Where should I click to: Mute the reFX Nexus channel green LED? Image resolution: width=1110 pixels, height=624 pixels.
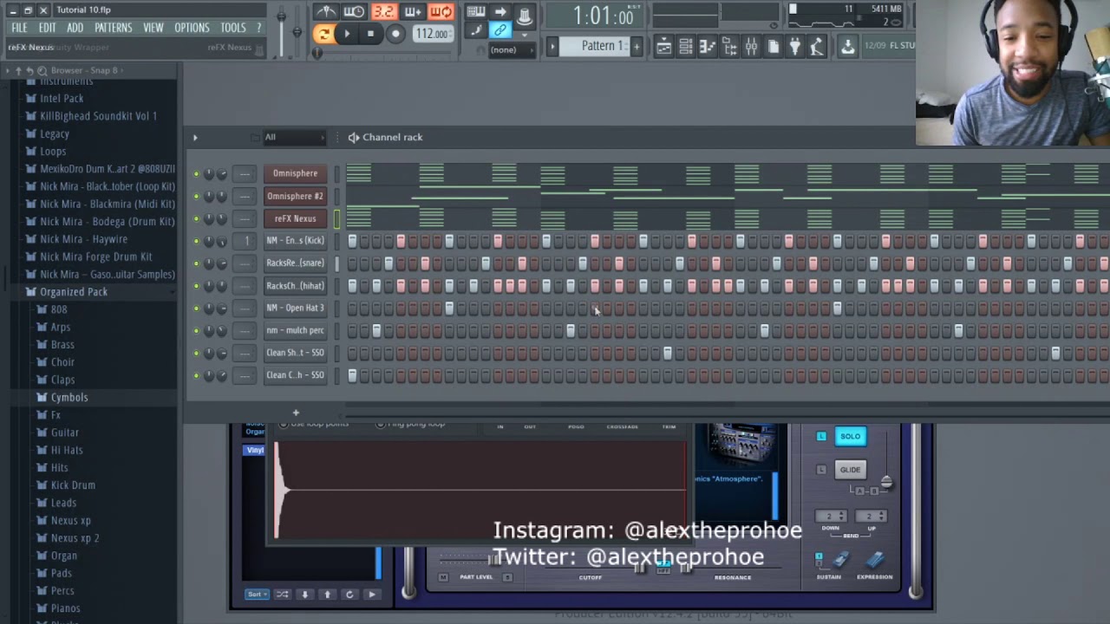[x=196, y=218]
